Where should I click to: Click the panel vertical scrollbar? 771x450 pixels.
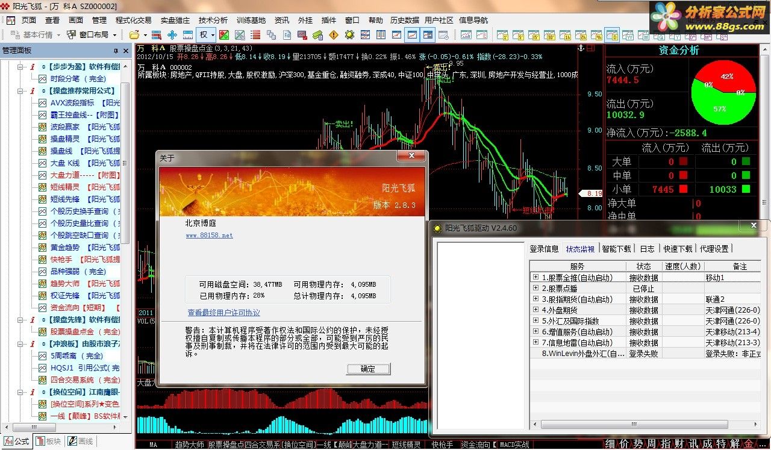click(x=126, y=163)
